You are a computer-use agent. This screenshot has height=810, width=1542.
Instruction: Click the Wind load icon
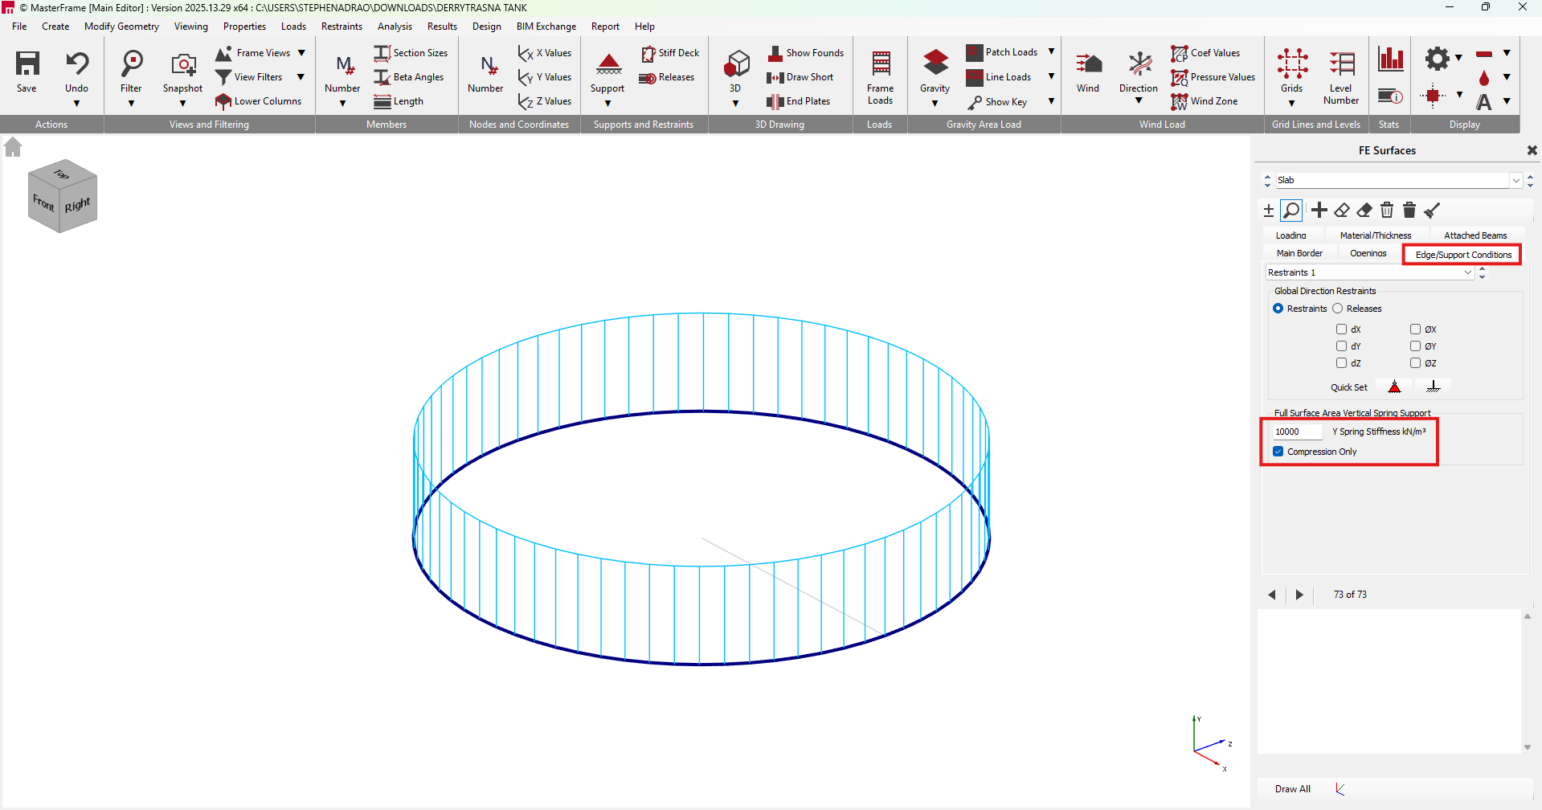pyautogui.click(x=1088, y=64)
